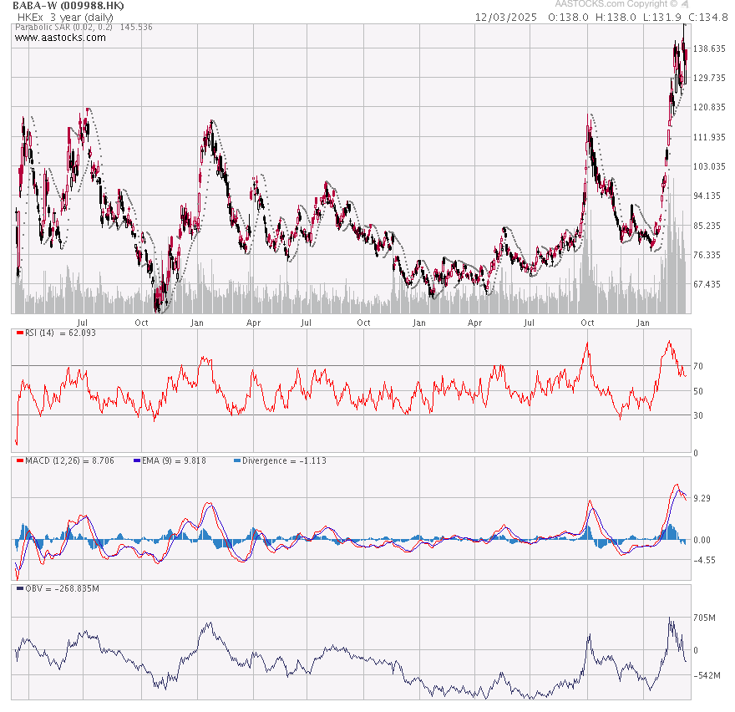
Task: Click the red MACD legend marker
Action: (x=20, y=460)
